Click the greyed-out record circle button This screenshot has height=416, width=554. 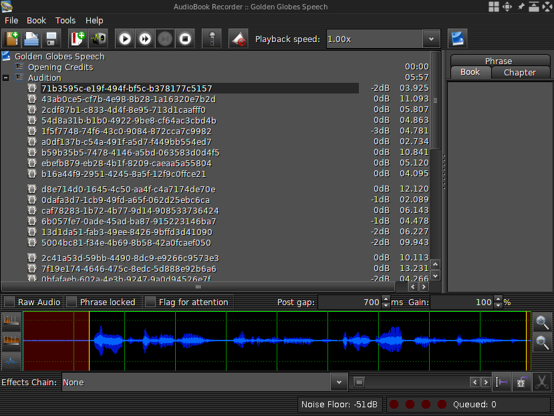click(165, 39)
